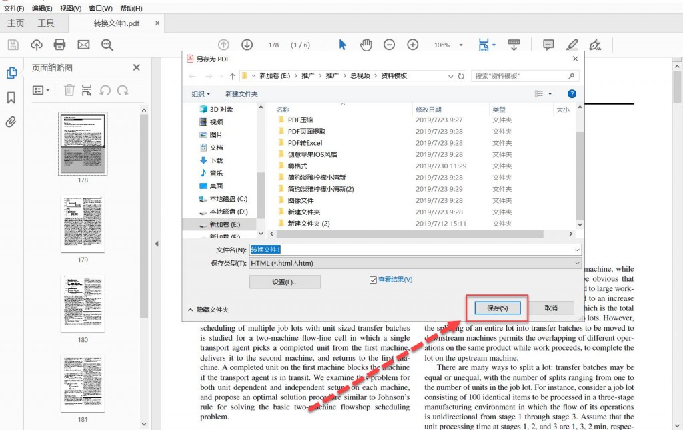Open the attachments paperclip icon

(x=11, y=122)
